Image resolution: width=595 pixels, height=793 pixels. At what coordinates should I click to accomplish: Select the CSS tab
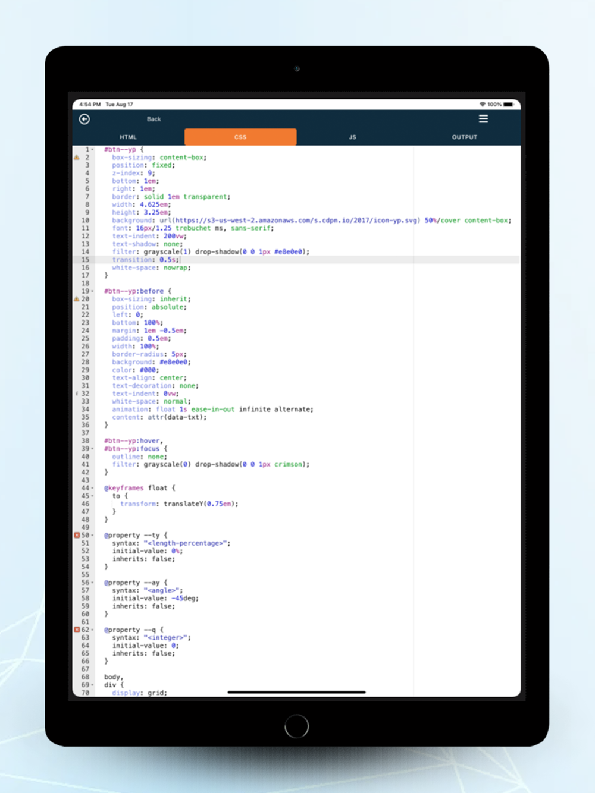pyautogui.click(x=240, y=137)
